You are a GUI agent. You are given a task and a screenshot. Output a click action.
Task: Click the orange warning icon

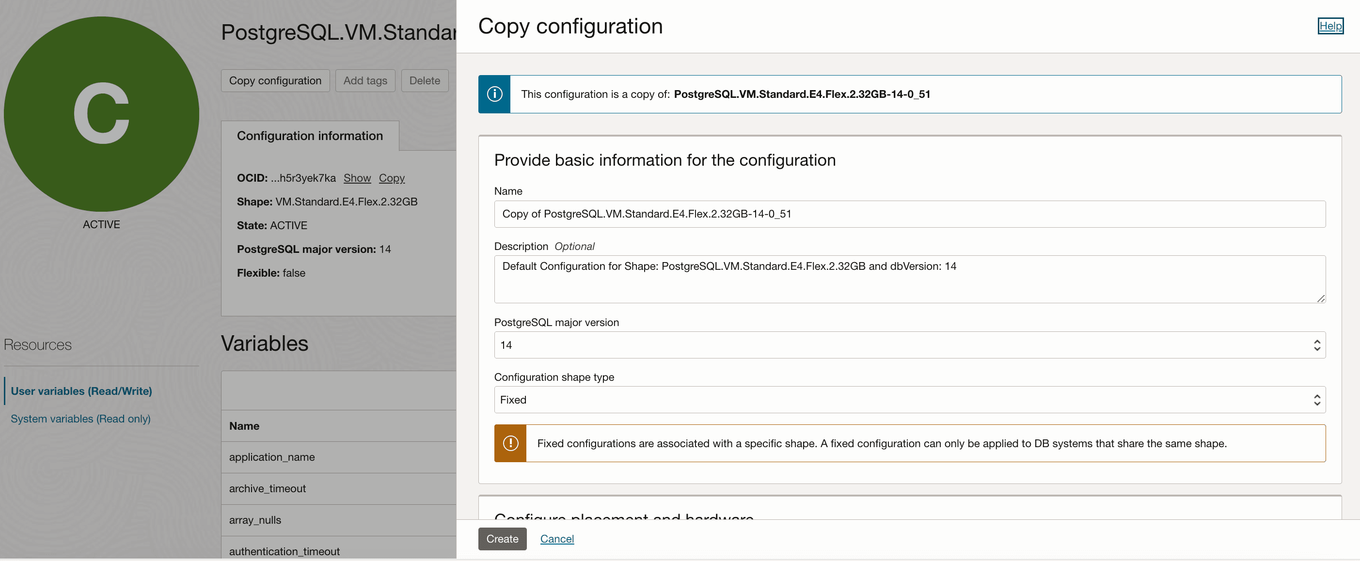point(510,443)
